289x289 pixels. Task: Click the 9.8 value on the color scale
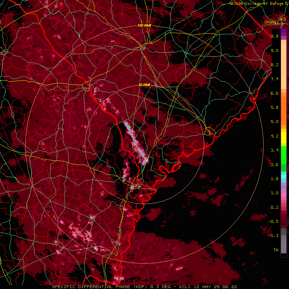[x=275, y=36]
